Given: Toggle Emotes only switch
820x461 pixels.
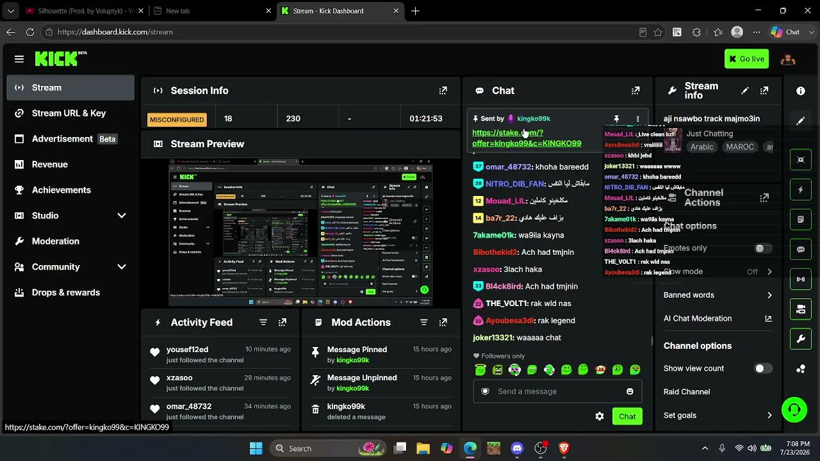Looking at the screenshot, I should (x=762, y=248).
